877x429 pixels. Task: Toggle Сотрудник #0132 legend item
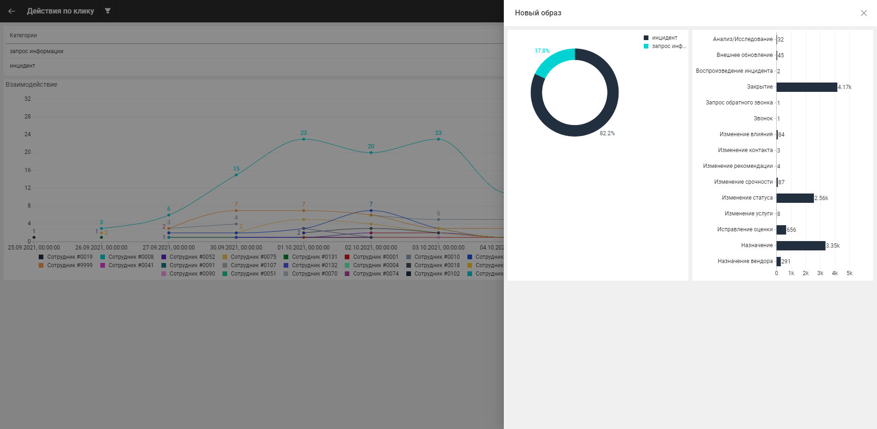pos(310,265)
